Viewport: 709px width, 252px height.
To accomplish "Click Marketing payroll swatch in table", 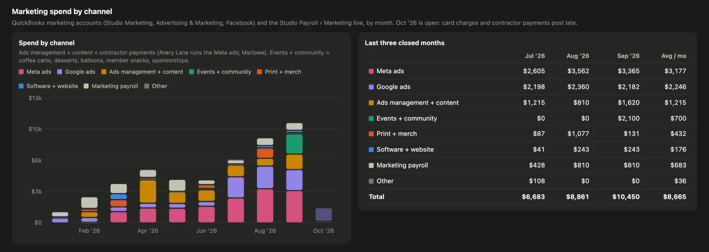I will tap(371, 165).
